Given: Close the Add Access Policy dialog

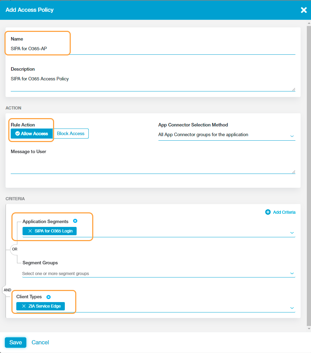Looking at the screenshot, I should click(304, 10).
